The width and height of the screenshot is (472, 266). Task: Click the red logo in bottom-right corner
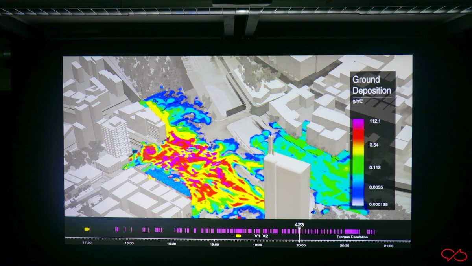(x=454, y=255)
